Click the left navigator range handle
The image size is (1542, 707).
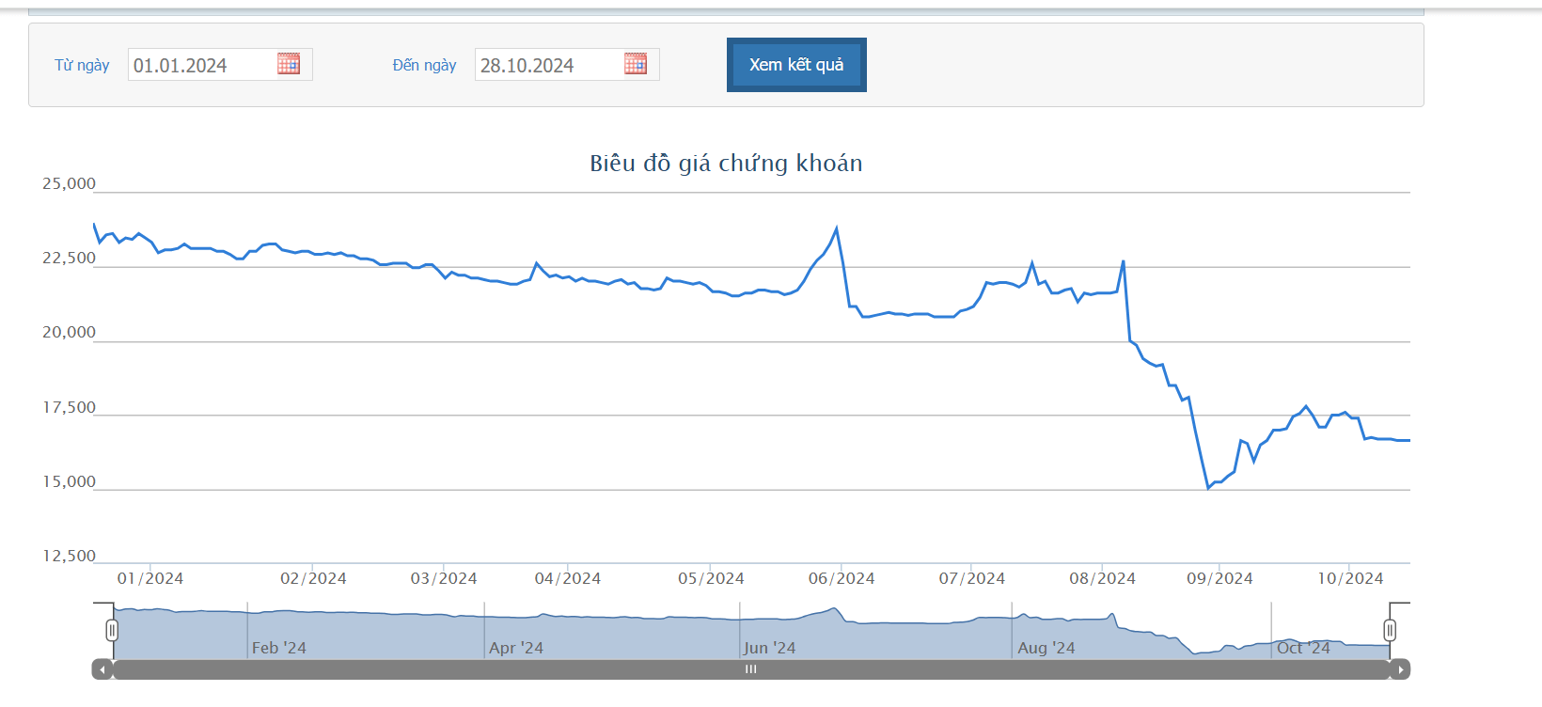(112, 630)
